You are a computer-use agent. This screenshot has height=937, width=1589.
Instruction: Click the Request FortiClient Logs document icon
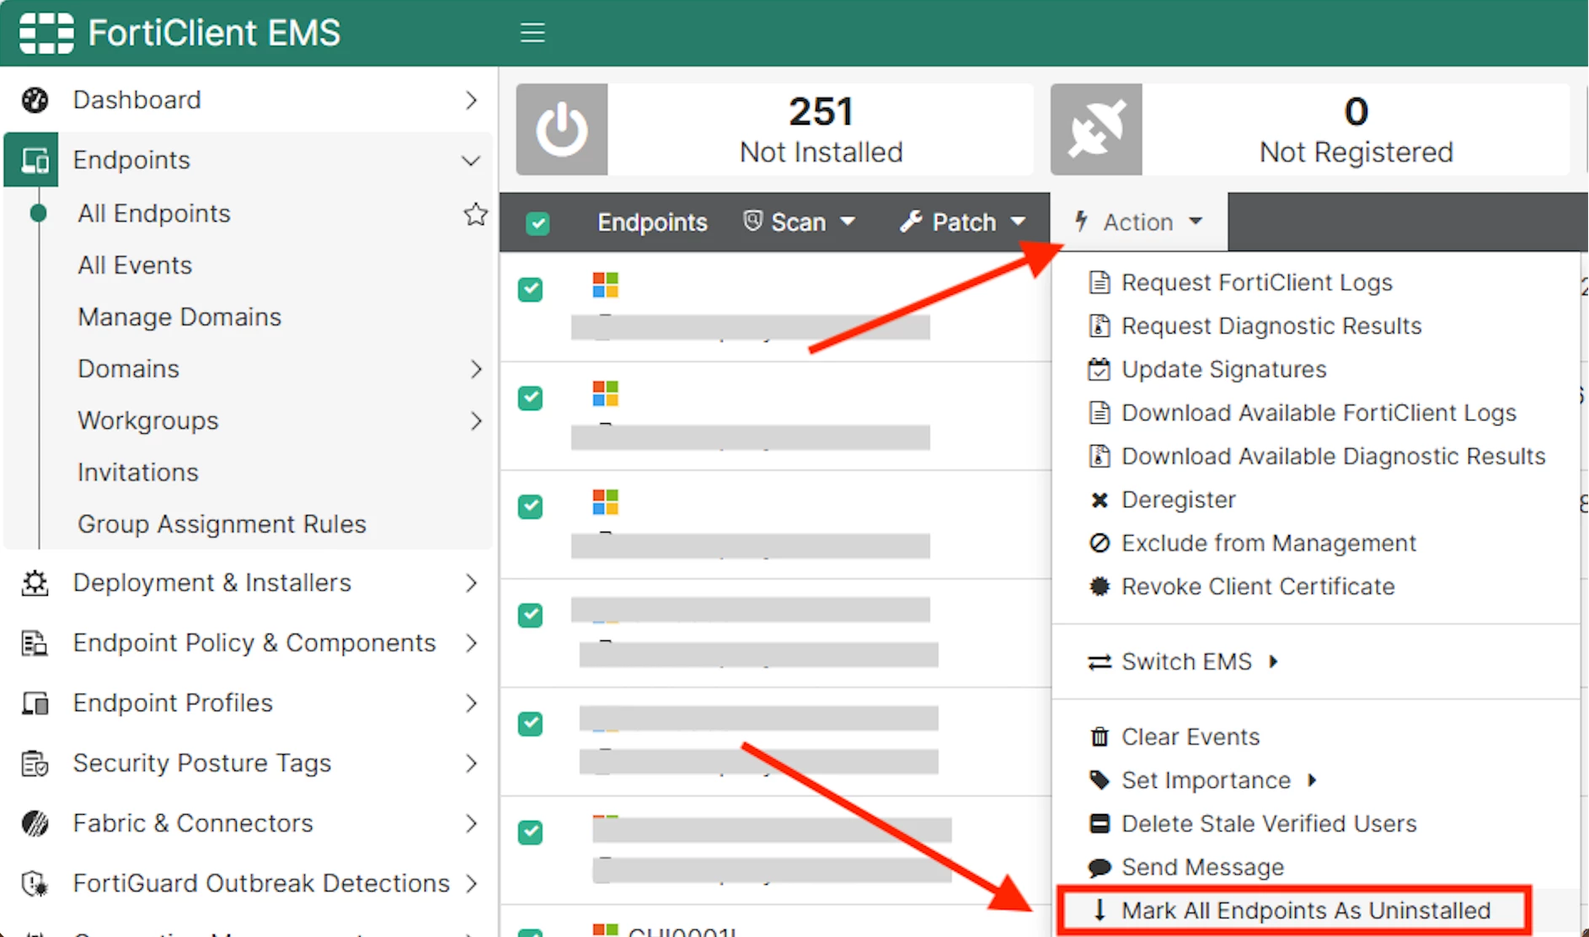[x=1099, y=282]
